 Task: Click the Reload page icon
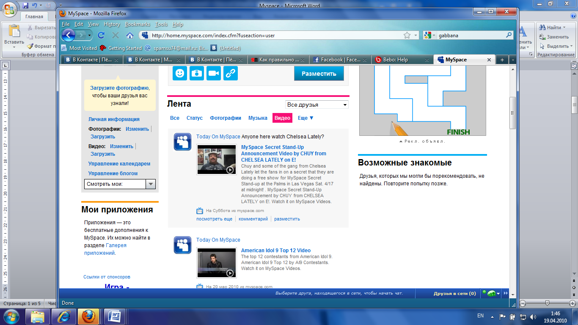(101, 36)
